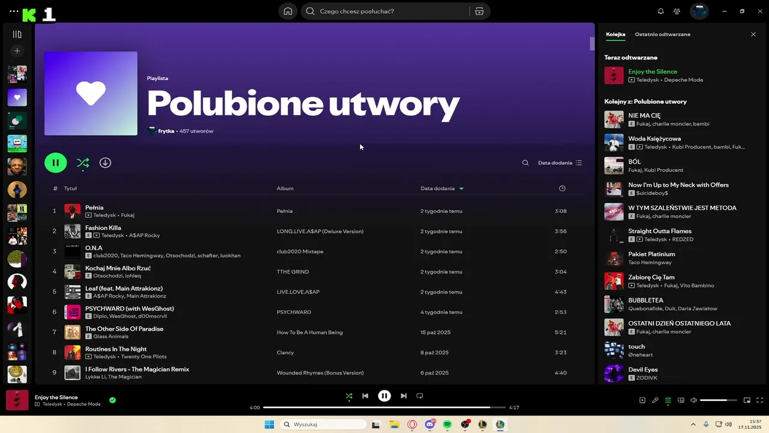Sort by Data dodania column header
Viewport: 769px width, 433px height.
click(442, 188)
